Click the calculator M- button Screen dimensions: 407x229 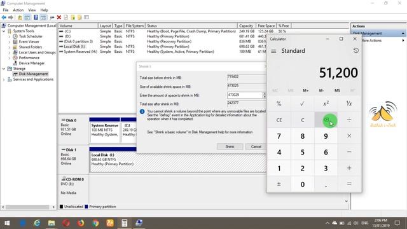click(x=321, y=90)
